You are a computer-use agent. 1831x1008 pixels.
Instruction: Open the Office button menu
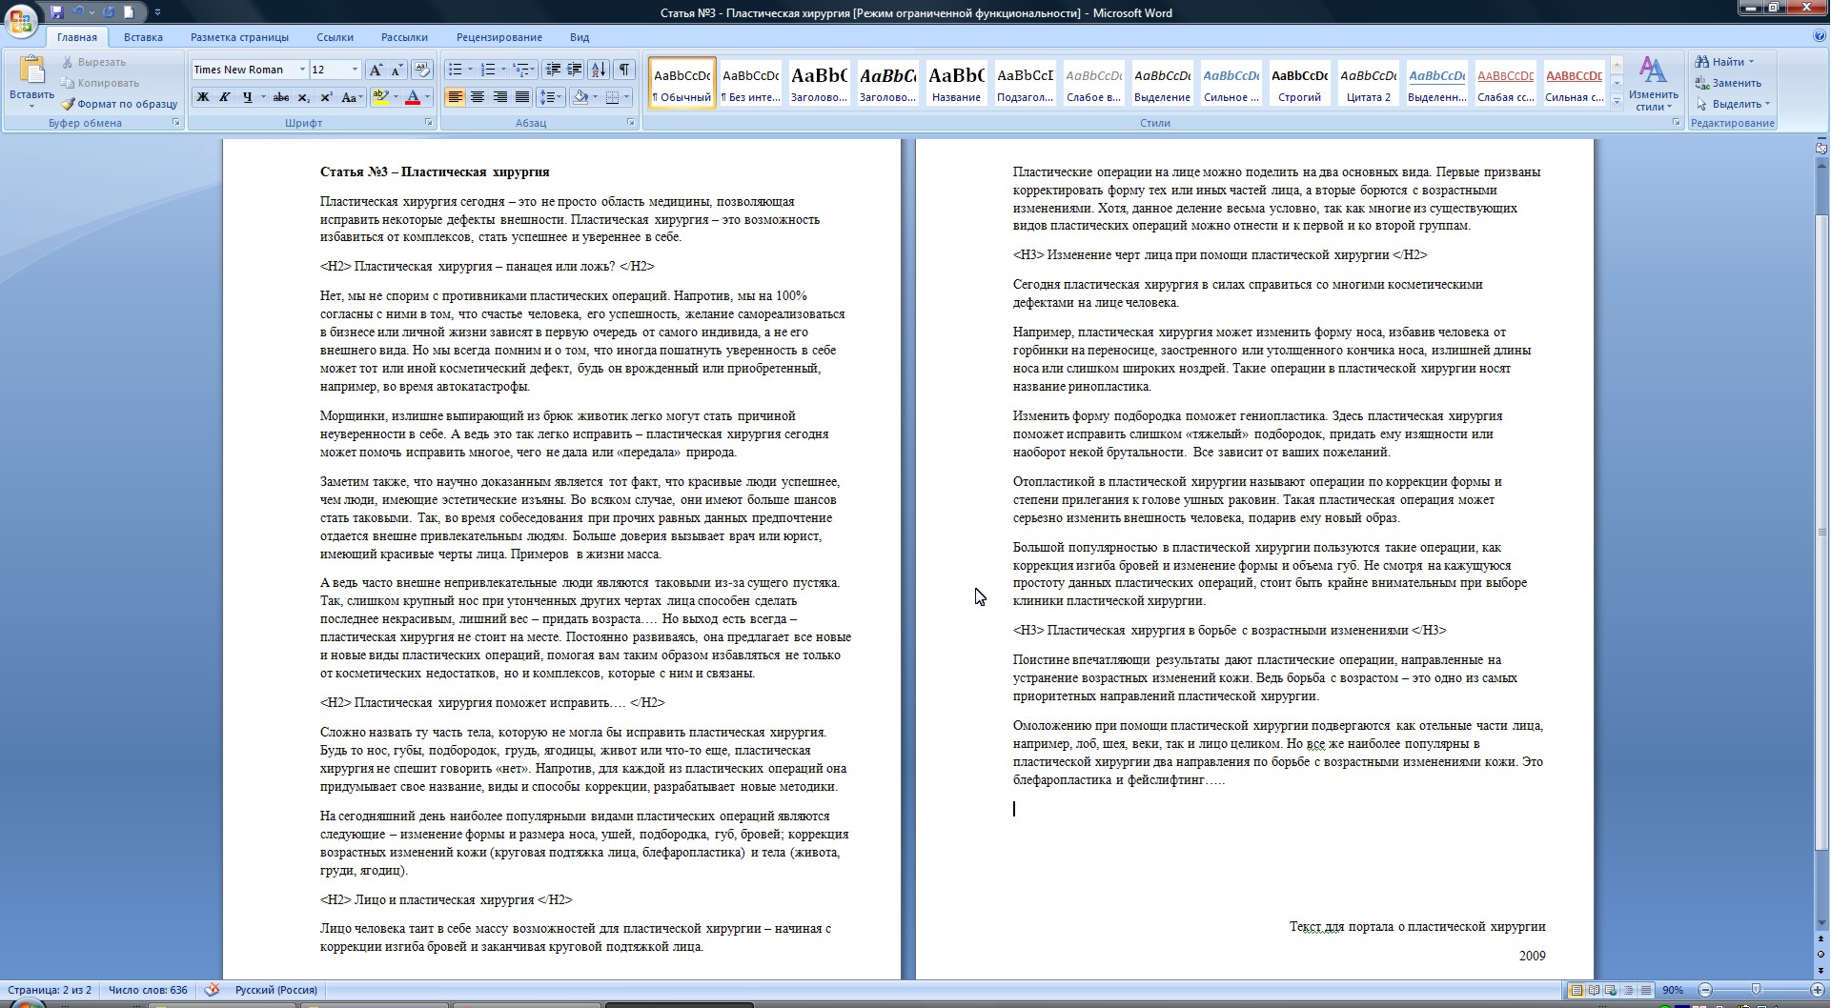click(x=20, y=19)
